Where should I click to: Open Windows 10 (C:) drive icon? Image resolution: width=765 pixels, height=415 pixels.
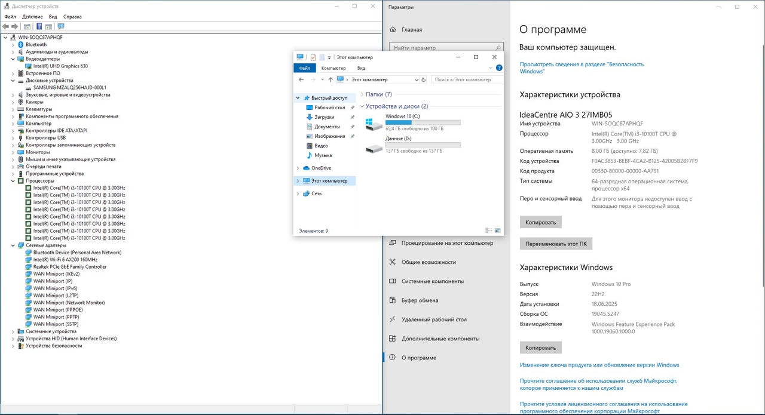click(x=374, y=124)
